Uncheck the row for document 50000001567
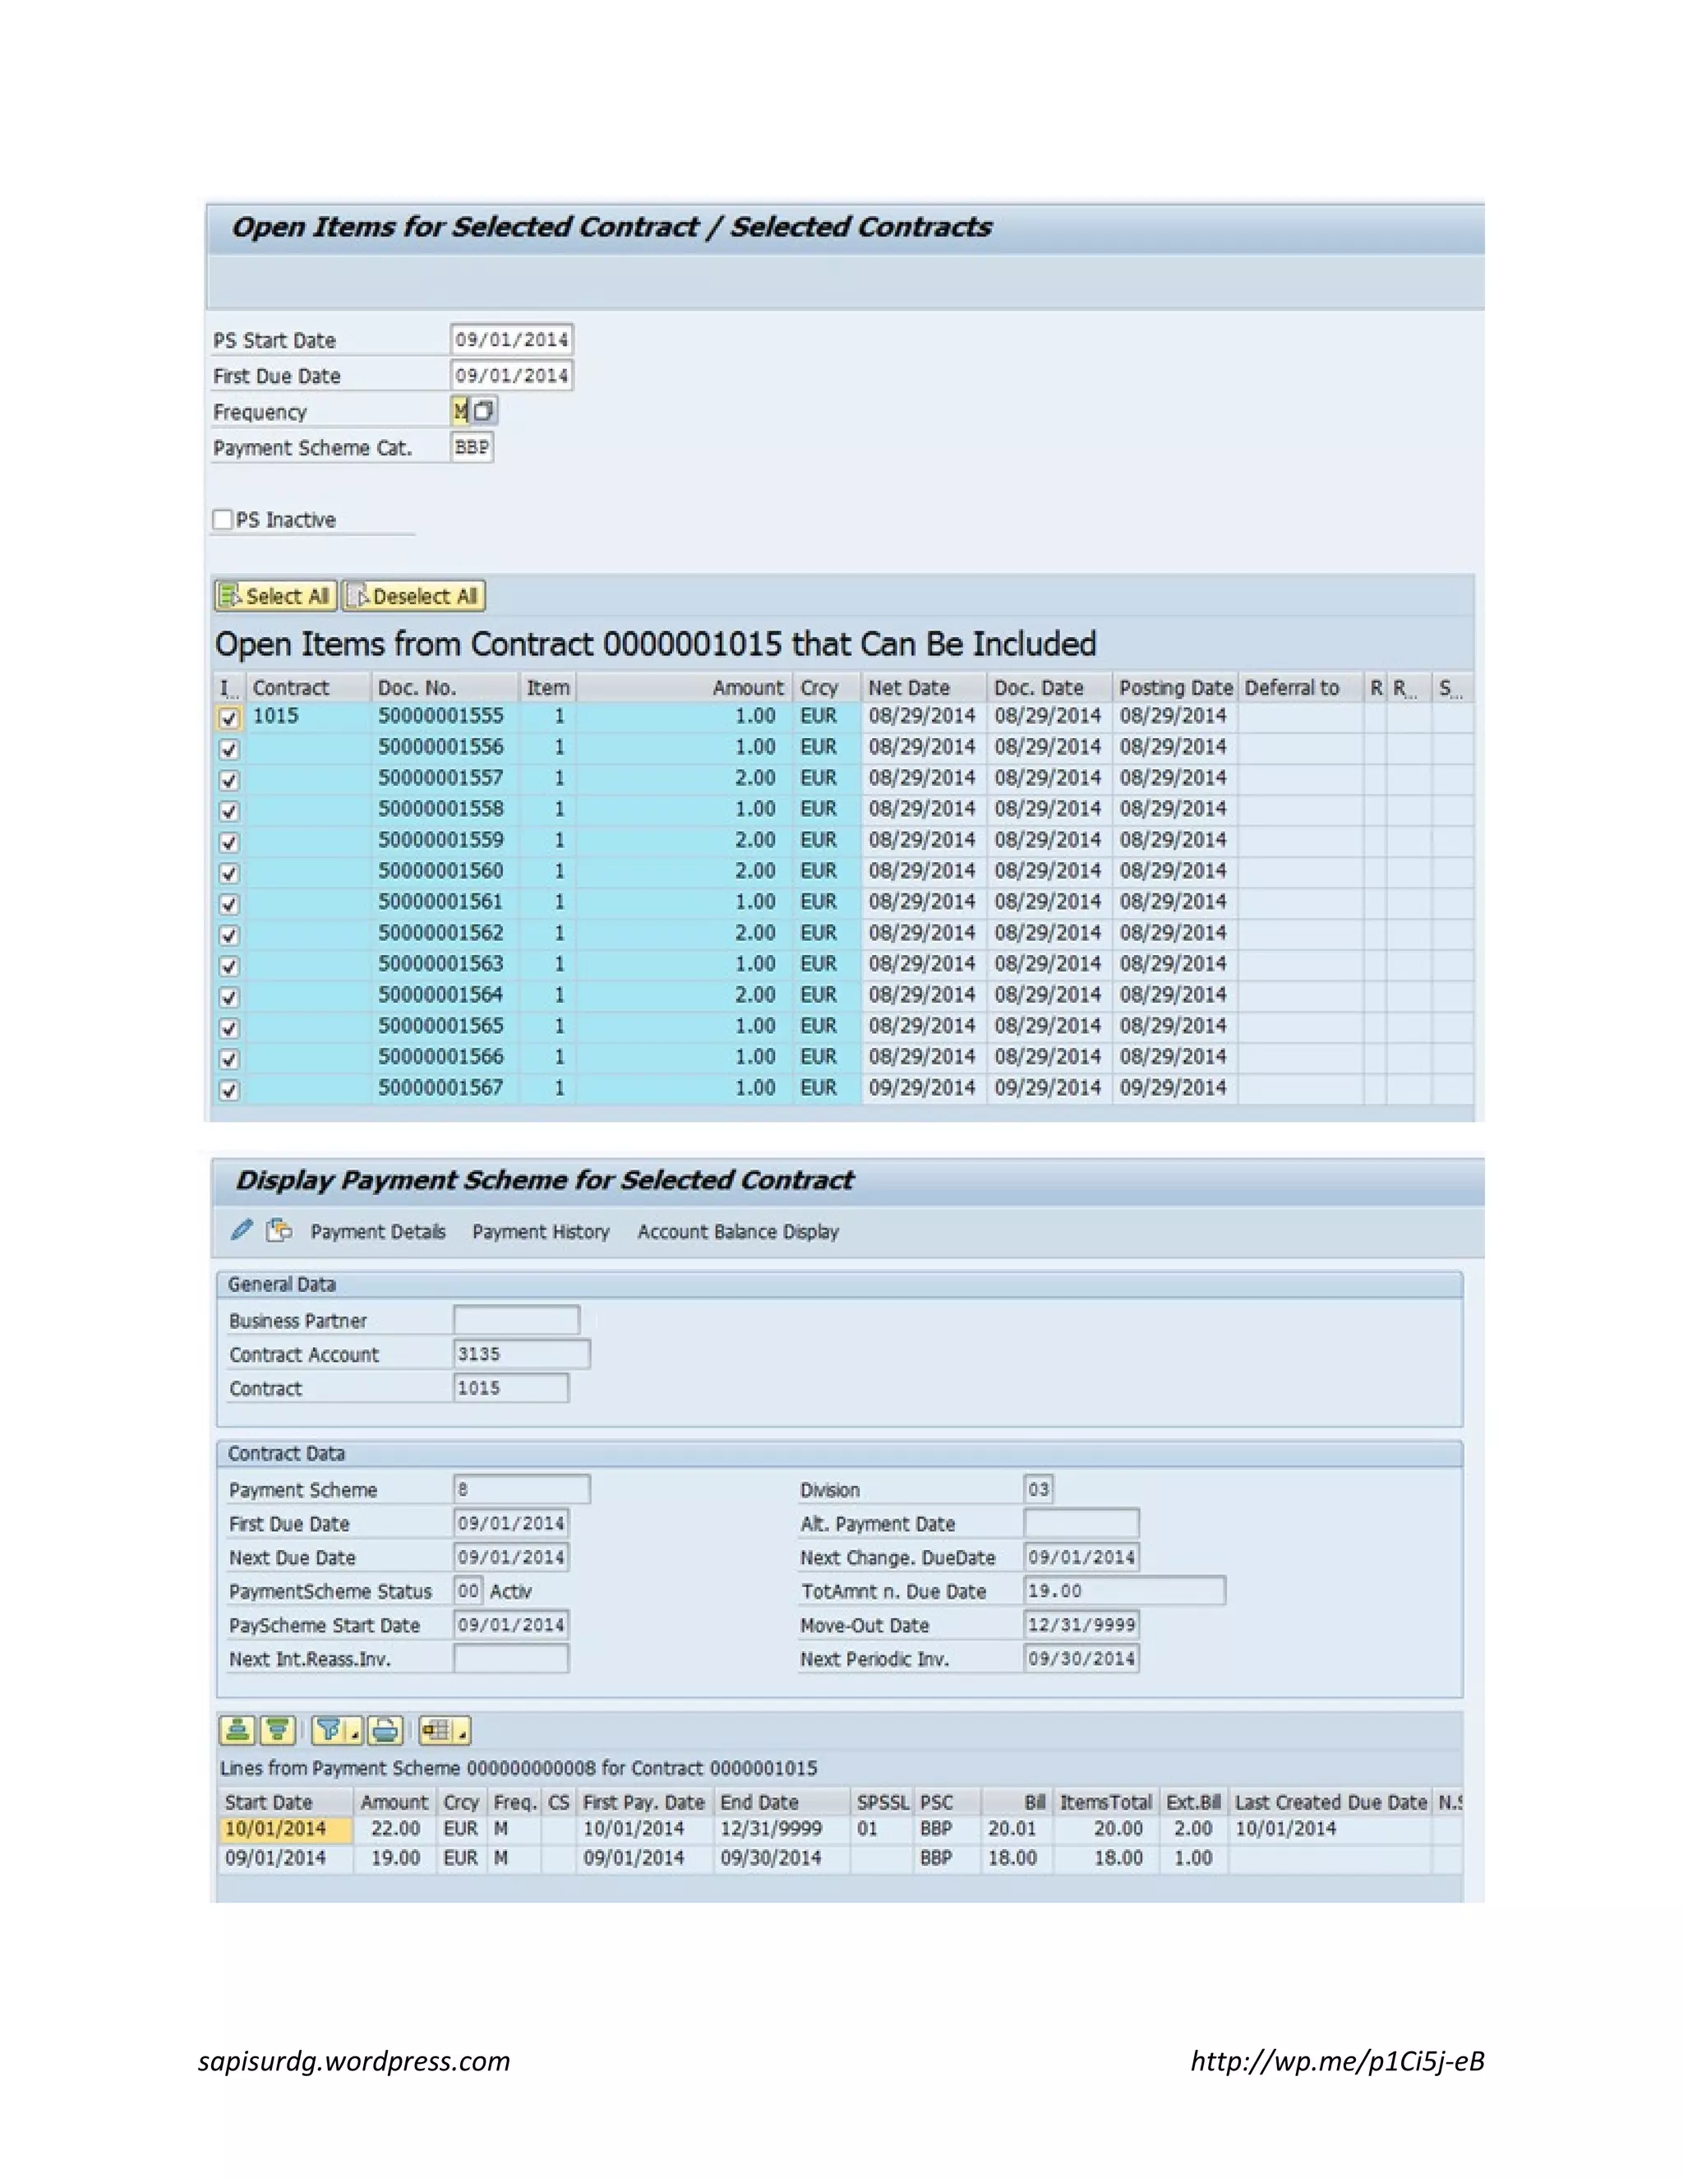The width and height of the screenshot is (1683, 2178). pos(229,1090)
